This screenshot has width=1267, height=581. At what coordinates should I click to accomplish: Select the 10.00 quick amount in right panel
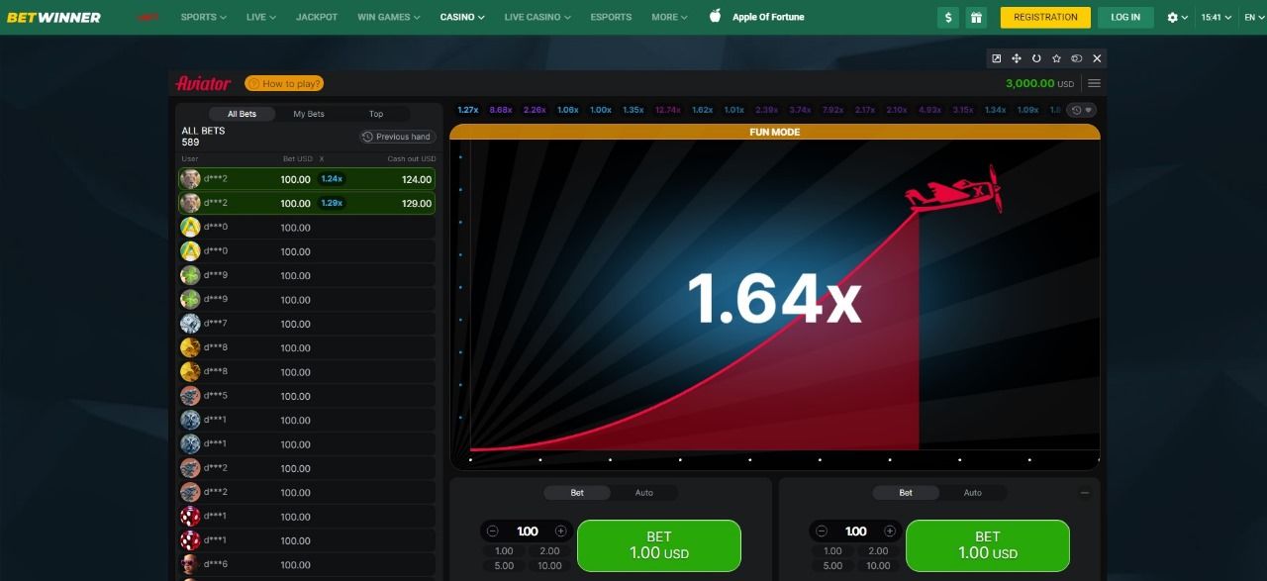(x=878, y=566)
